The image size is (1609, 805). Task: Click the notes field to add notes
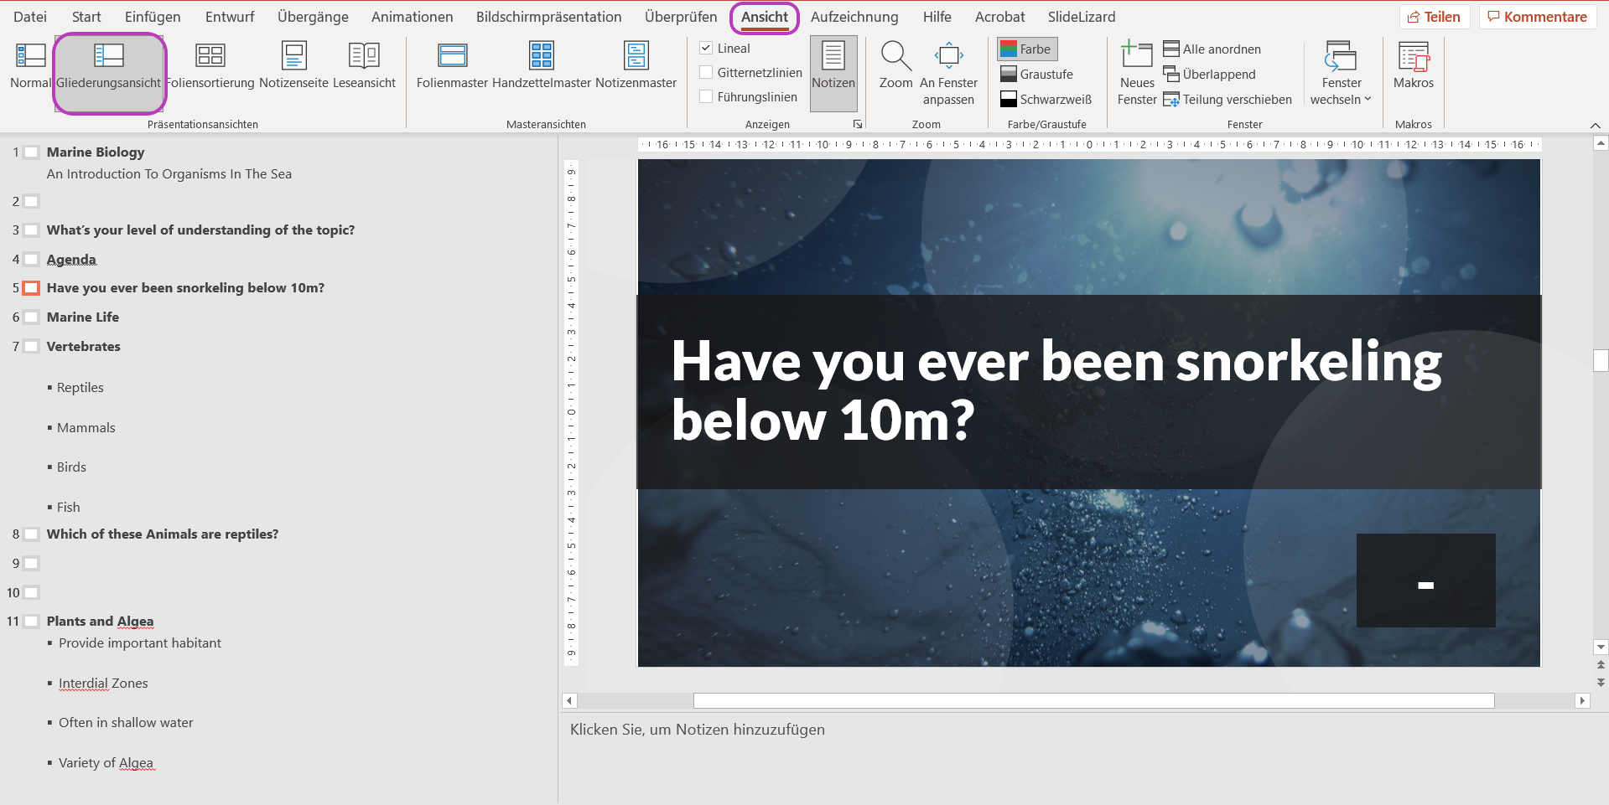698,730
